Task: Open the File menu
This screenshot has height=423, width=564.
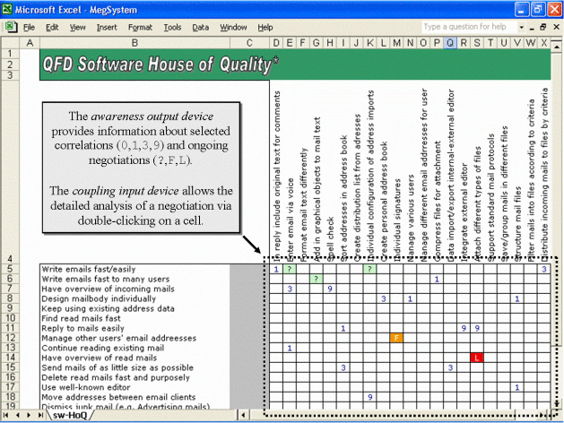Action: (29, 27)
